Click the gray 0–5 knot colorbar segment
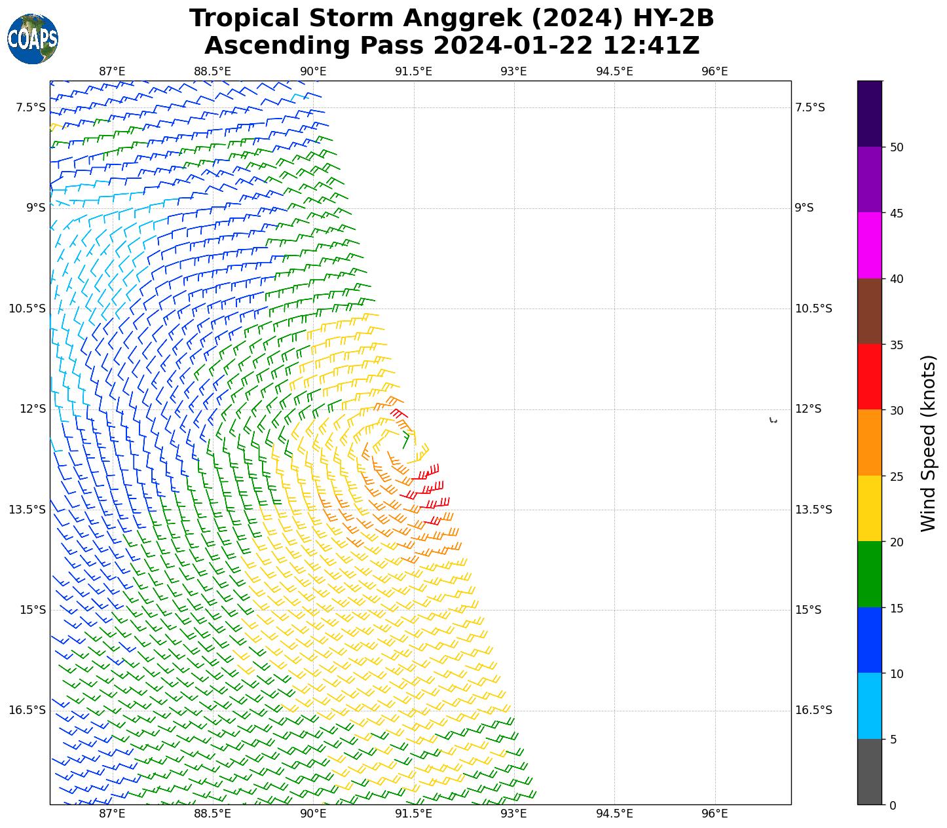The width and height of the screenshot is (947, 828). (870, 772)
